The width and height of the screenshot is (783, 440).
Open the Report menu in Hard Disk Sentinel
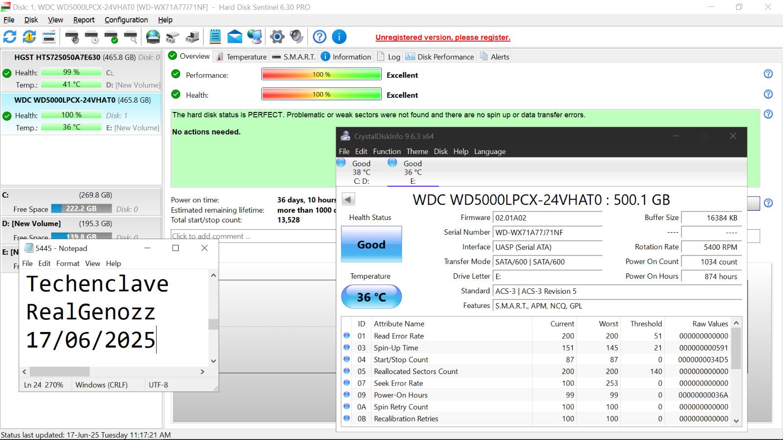point(84,20)
